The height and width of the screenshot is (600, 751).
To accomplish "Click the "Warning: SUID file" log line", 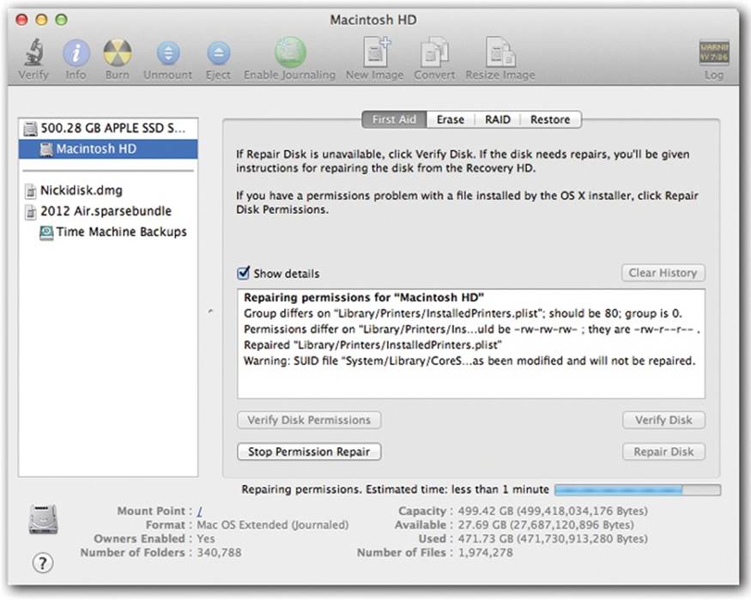I will pyautogui.click(x=469, y=361).
